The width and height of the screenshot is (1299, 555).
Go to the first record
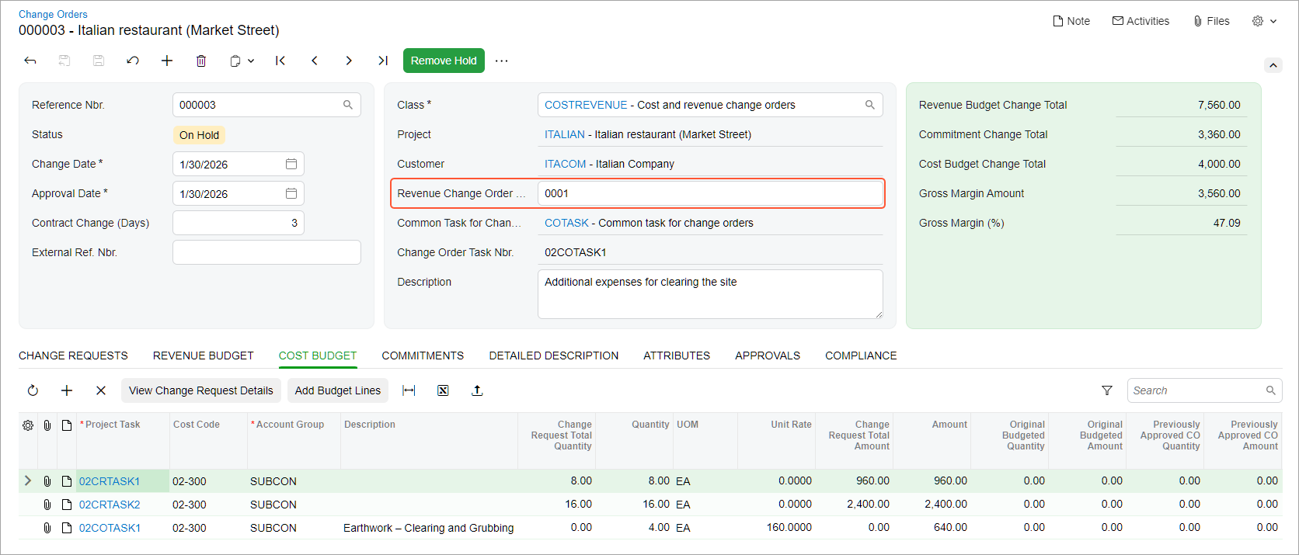tap(280, 61)
